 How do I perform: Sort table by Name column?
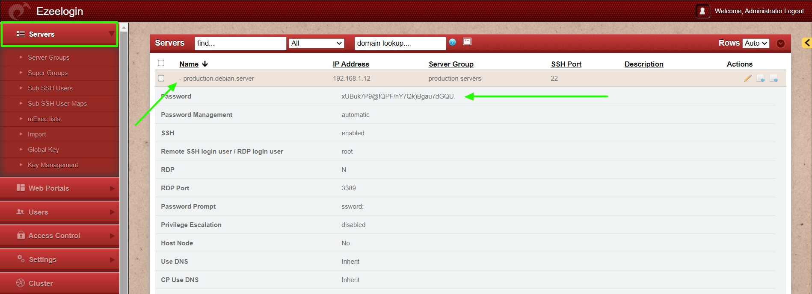[189, 64]
